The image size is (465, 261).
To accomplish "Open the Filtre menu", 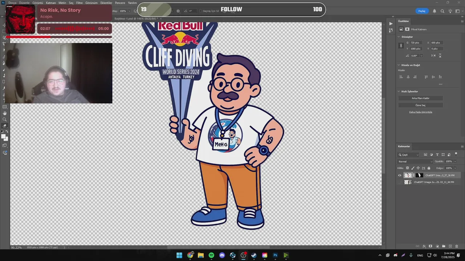I will tap(79, 3).
